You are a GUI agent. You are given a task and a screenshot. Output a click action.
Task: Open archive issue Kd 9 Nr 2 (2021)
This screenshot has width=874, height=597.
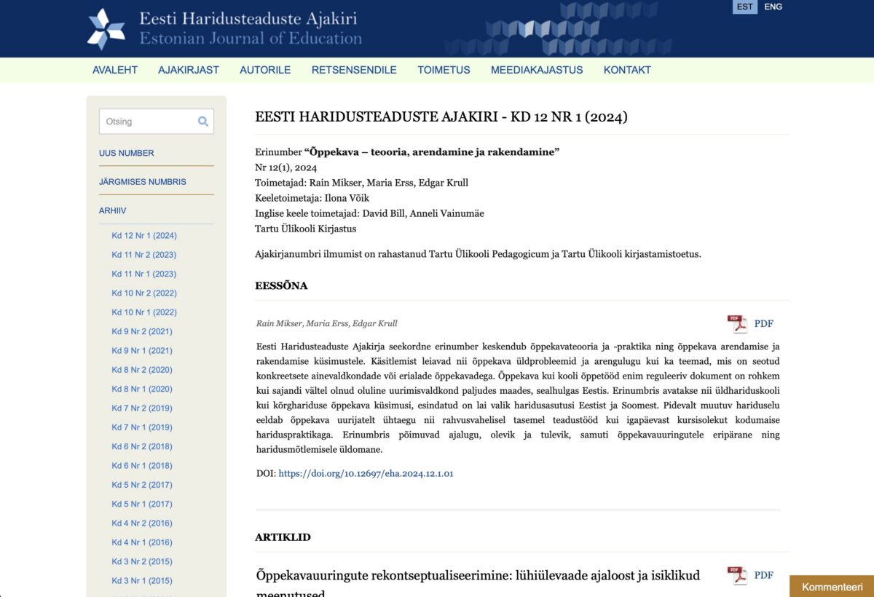(x=141, y=331)
